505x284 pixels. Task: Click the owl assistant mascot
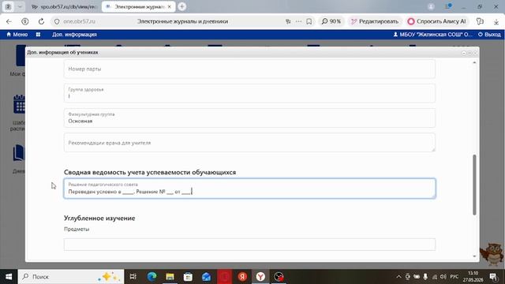(x=492, y=254)
